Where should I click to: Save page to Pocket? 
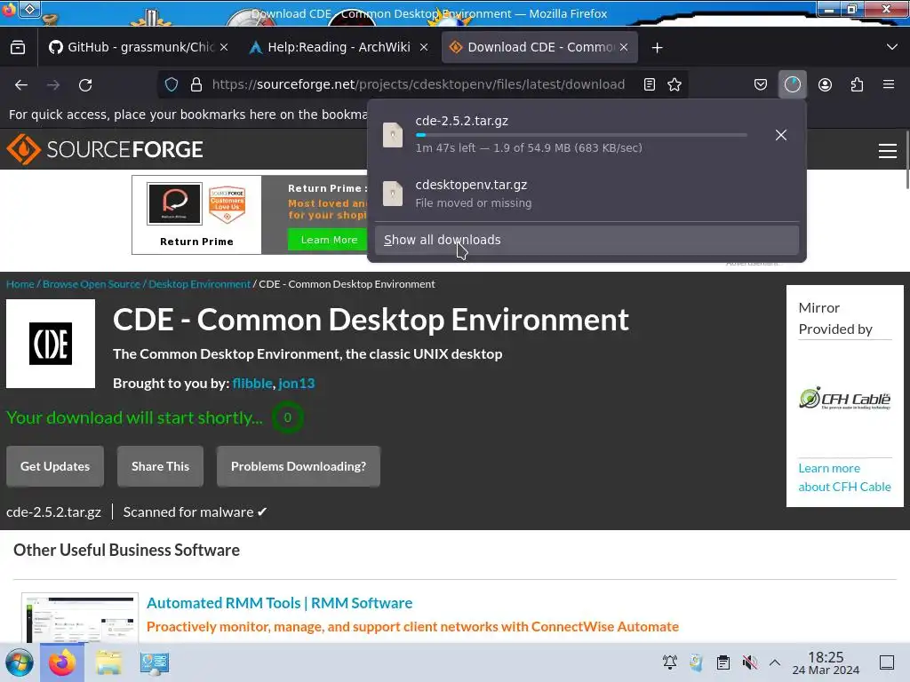pos(761,84)
